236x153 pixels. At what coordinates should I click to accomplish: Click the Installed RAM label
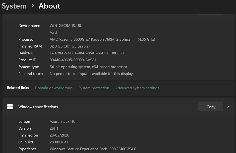click(30, 46)
